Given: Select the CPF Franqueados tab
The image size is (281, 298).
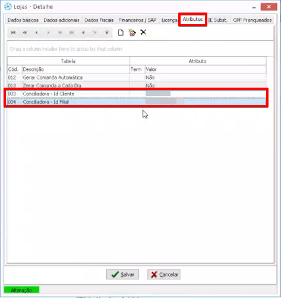Looking at the screenshot, I should [x=252, y=20].
